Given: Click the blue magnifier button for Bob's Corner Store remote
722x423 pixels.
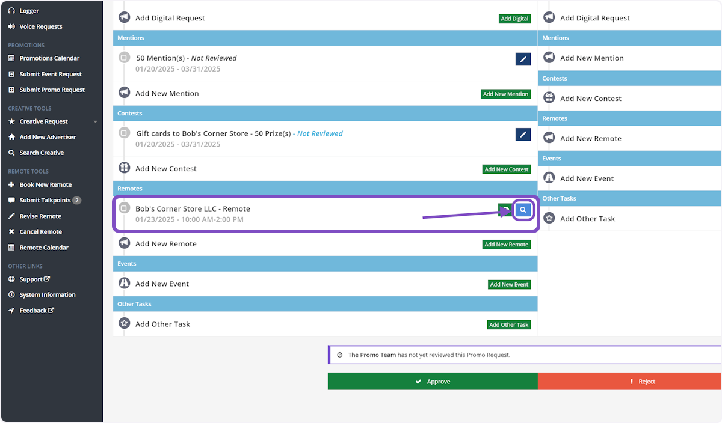Looking at the screenshot, I should click(x=523, y=210).
